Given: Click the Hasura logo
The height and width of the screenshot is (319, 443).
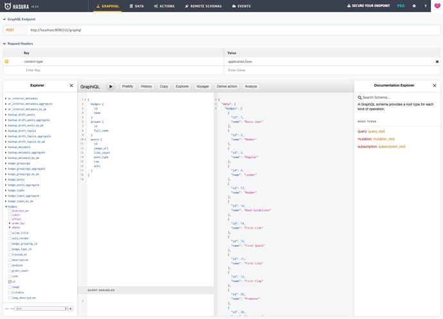Looking at the screenshot, I should coord(17,6).
